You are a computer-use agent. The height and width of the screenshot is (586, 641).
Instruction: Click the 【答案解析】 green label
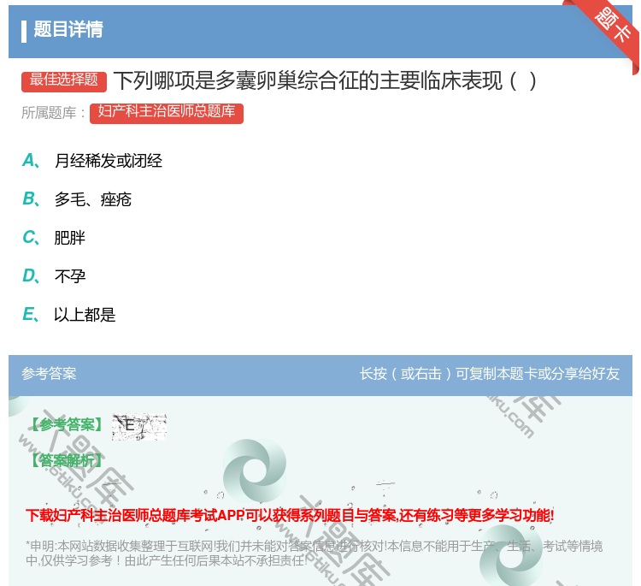coord(65,460)
